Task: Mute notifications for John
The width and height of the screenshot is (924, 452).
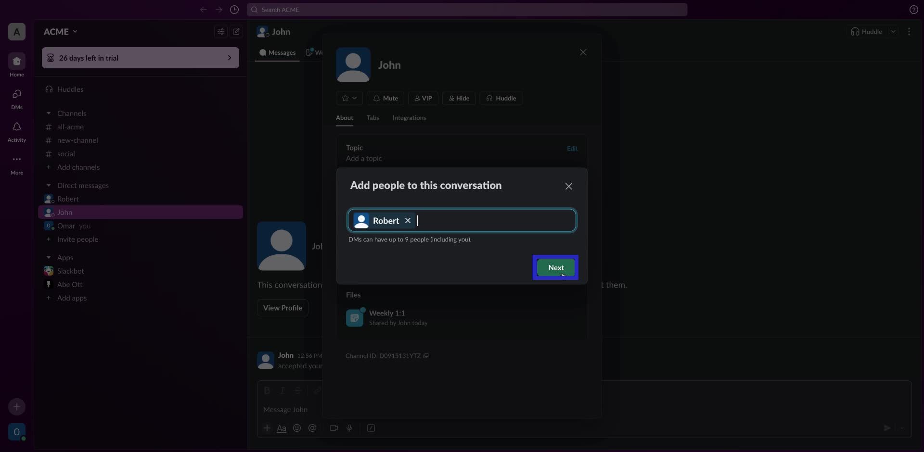Action: 385,98
